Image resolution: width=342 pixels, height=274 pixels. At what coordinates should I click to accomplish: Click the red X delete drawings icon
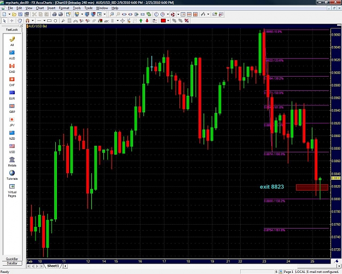click(187, 21)
